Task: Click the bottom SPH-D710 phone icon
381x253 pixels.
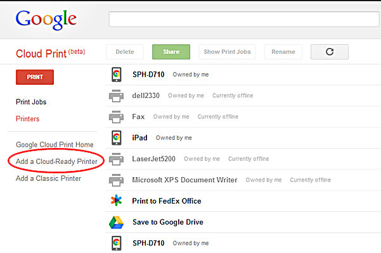Action: 117,243
